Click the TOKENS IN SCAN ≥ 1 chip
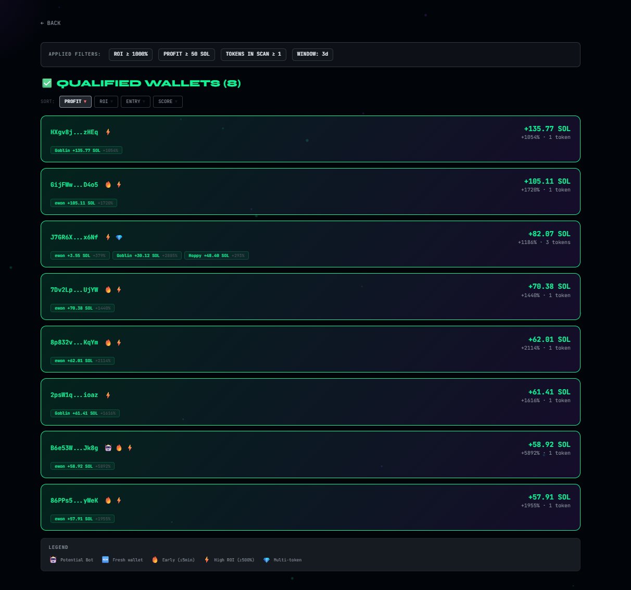 254,54
